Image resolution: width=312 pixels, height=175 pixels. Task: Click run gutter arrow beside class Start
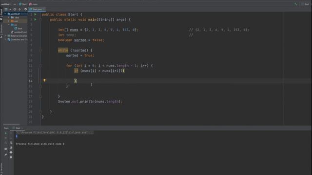pyautogui.click(x=35, y=14)
